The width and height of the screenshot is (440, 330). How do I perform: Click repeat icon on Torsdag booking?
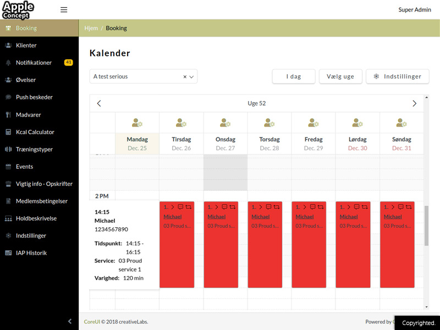(x=277, y=207)
